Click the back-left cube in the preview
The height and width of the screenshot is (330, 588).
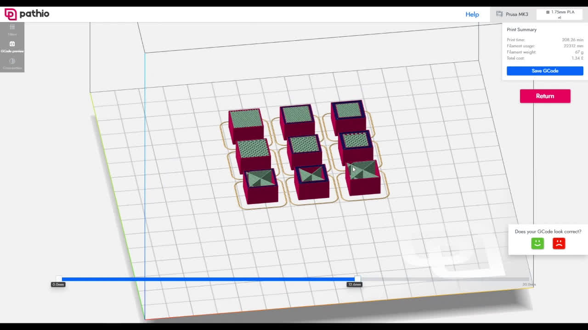point(246,125)
